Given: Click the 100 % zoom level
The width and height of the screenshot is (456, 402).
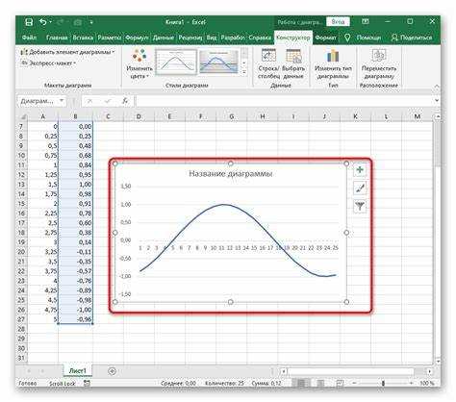Looking at the screenshot, I should point(427,383).
